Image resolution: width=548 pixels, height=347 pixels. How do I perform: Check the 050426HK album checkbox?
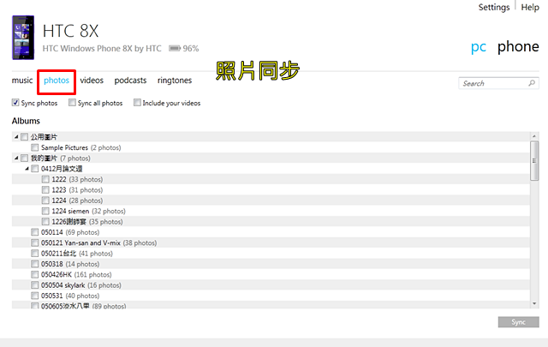(34, 274)
